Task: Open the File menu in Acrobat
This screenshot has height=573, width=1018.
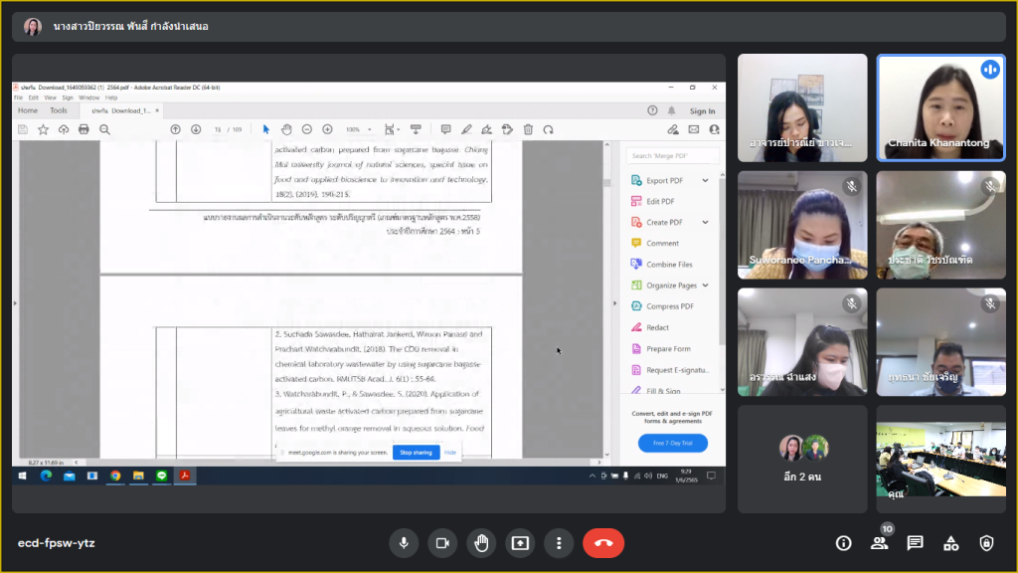Action: [x=18, y=98]
